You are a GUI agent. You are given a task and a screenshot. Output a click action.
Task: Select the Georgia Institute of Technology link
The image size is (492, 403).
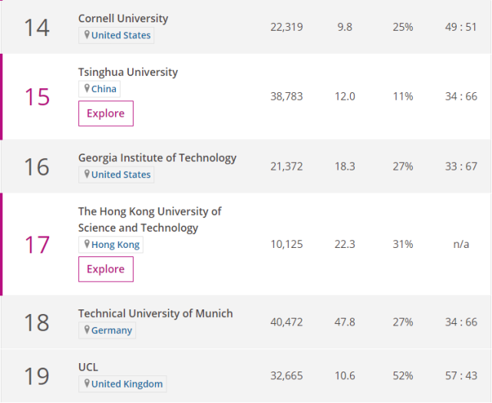point(157,158)
